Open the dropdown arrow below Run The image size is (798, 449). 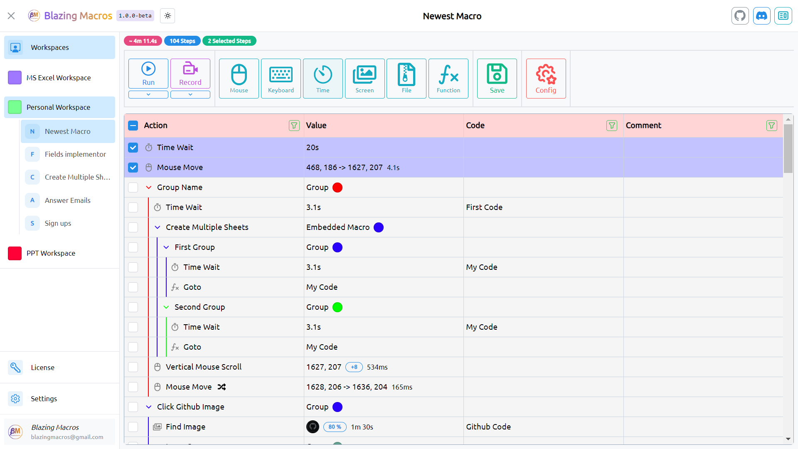tap(148, 94)
